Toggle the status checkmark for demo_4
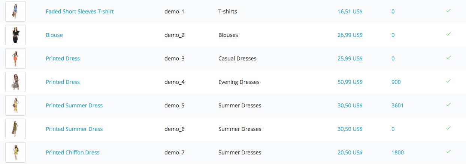This screenshot has height=166, width=466. (x=448, y=81)
